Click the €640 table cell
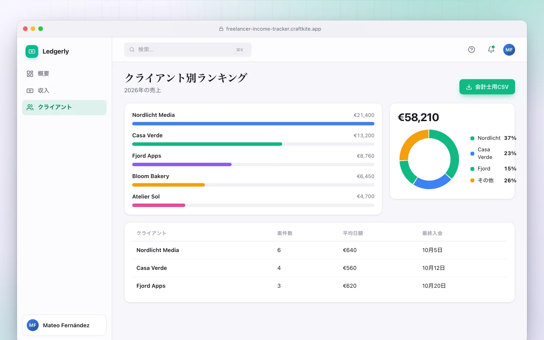544x340 pixels. [x=350, y=250]
